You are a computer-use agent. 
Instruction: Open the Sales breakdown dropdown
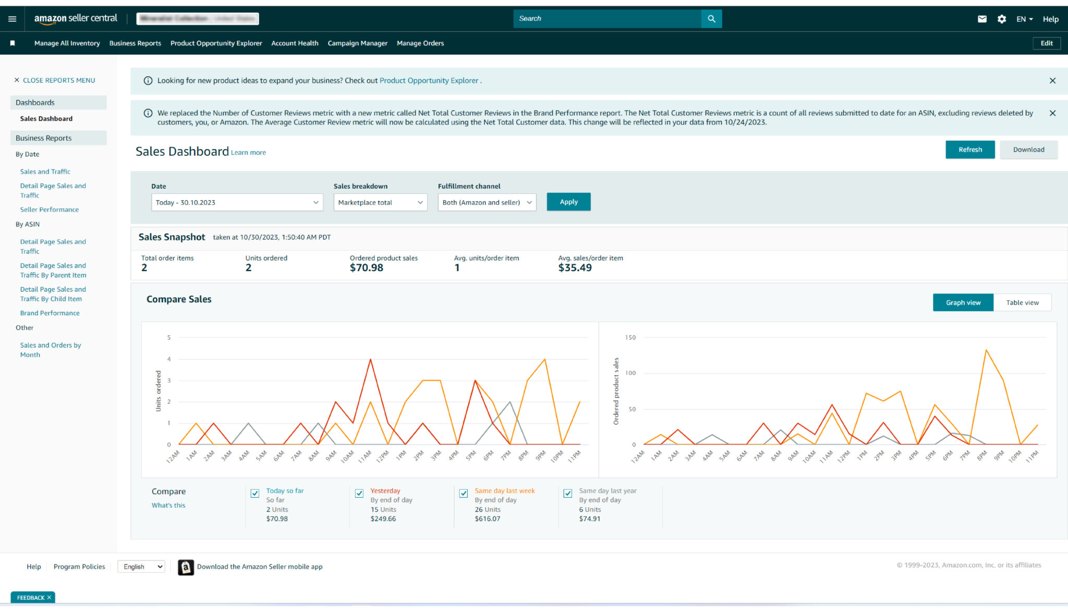pos(381,202)
